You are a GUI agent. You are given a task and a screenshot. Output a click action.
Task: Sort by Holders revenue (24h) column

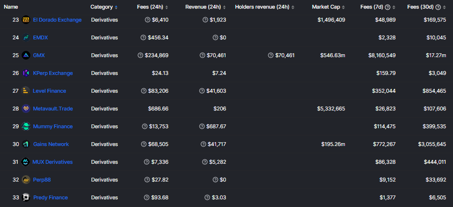click(264, 7)
